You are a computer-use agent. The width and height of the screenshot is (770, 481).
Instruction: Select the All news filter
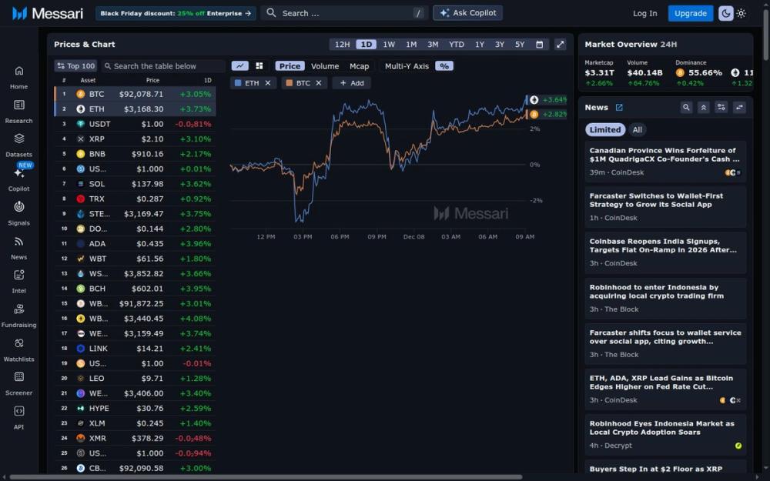(637, 129)
